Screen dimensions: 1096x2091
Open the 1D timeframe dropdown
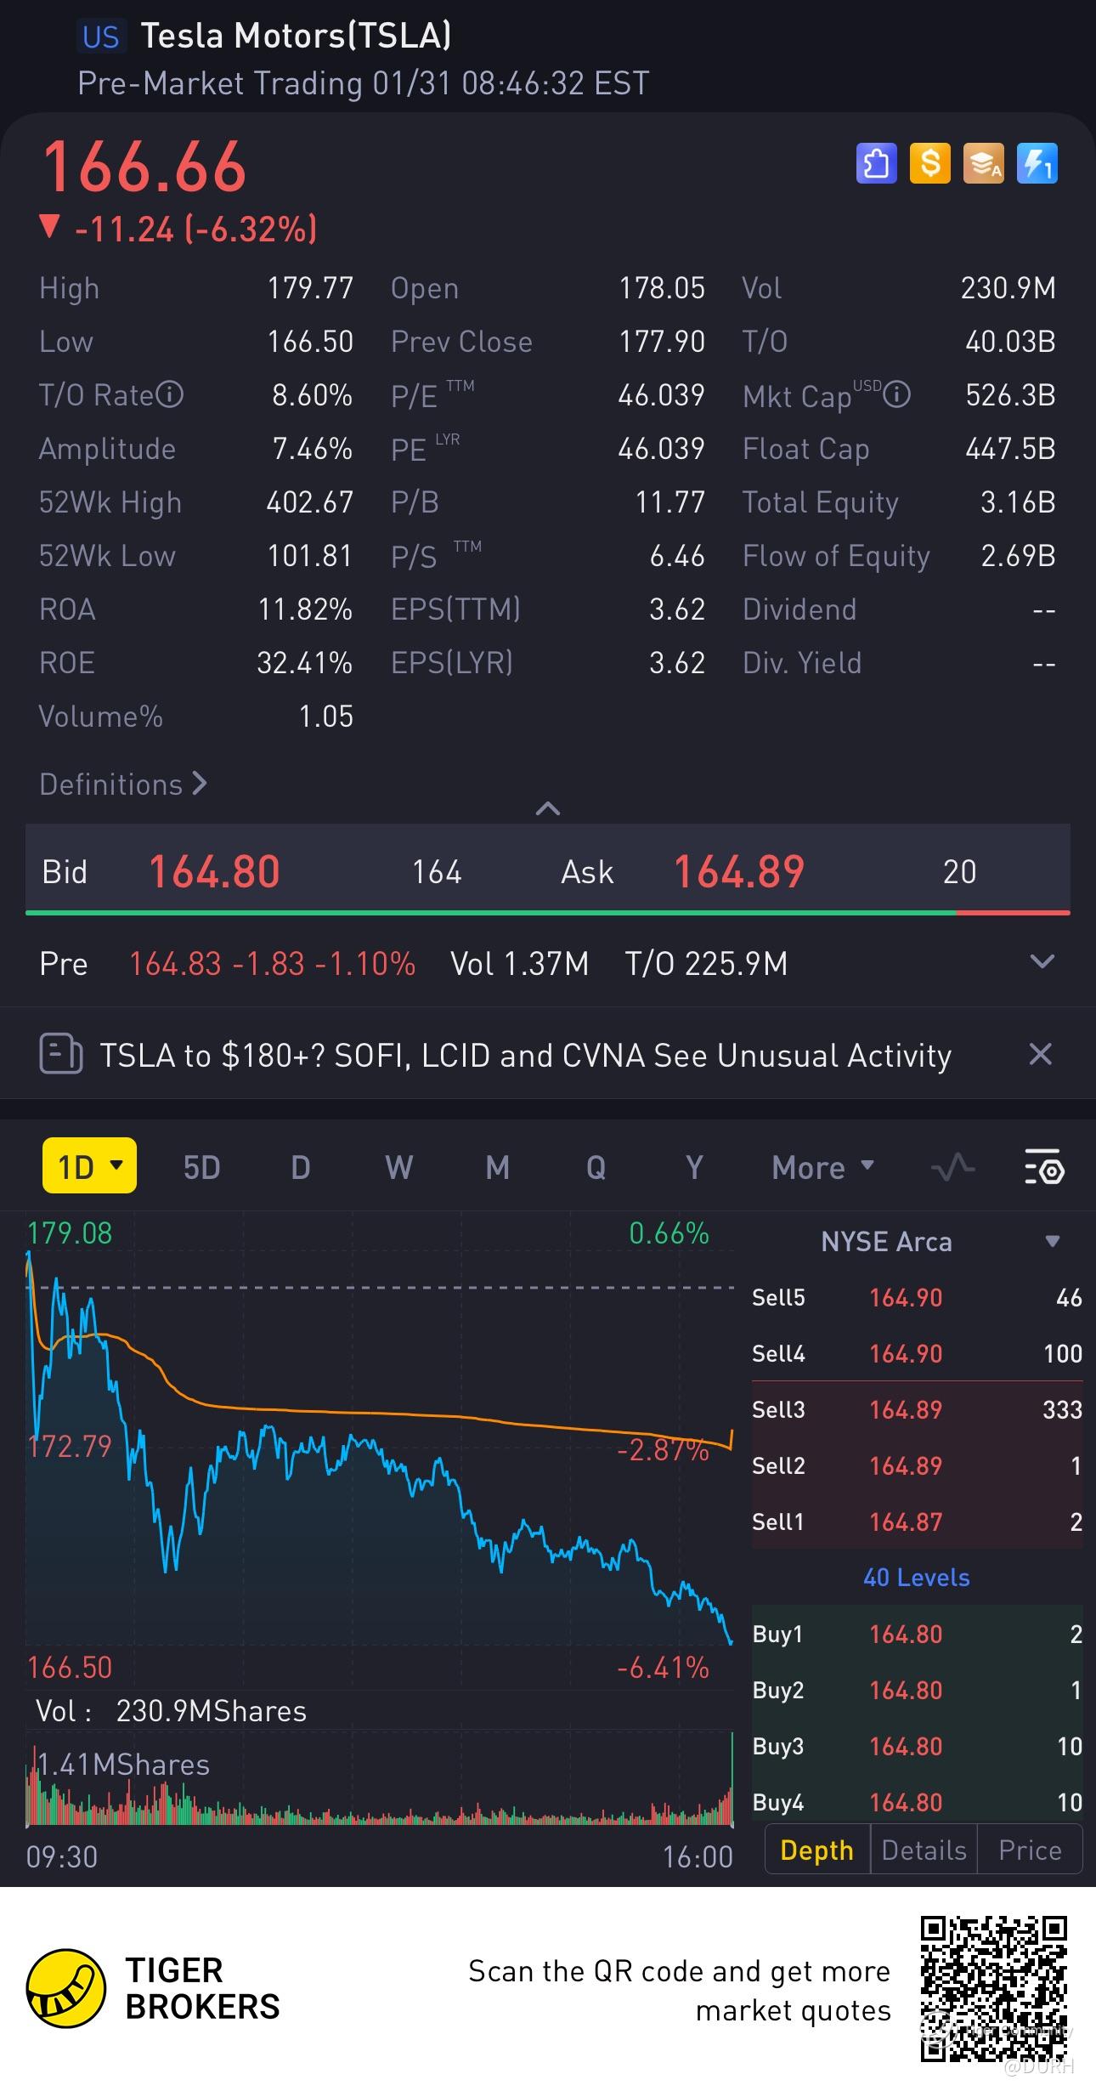tap(90, 1165)
